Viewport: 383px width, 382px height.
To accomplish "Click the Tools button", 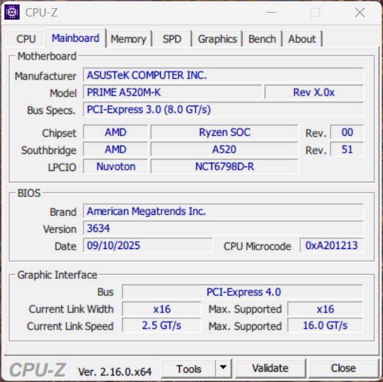I will 189,368.
